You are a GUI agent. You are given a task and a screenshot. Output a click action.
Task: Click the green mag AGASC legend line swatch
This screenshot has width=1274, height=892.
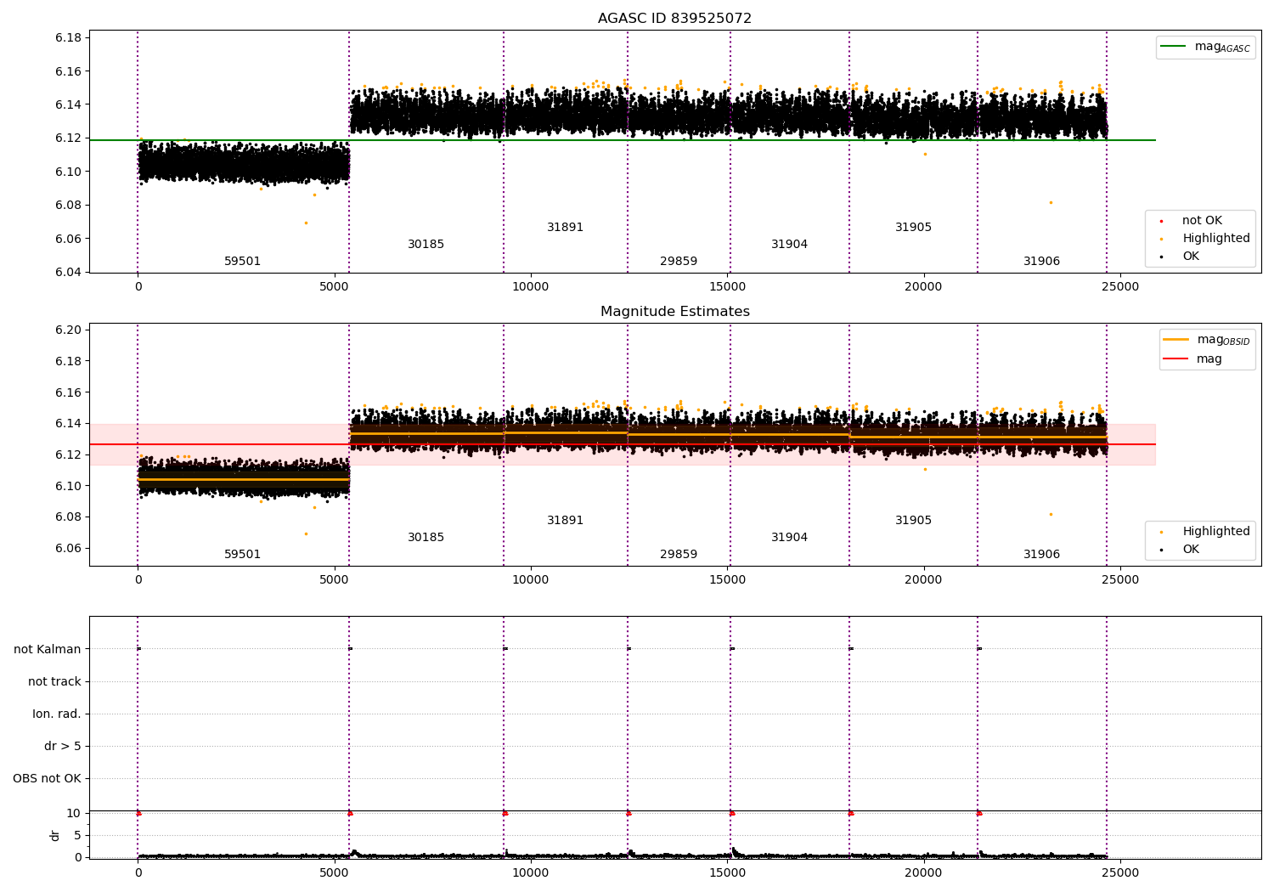click(1173, 47)
